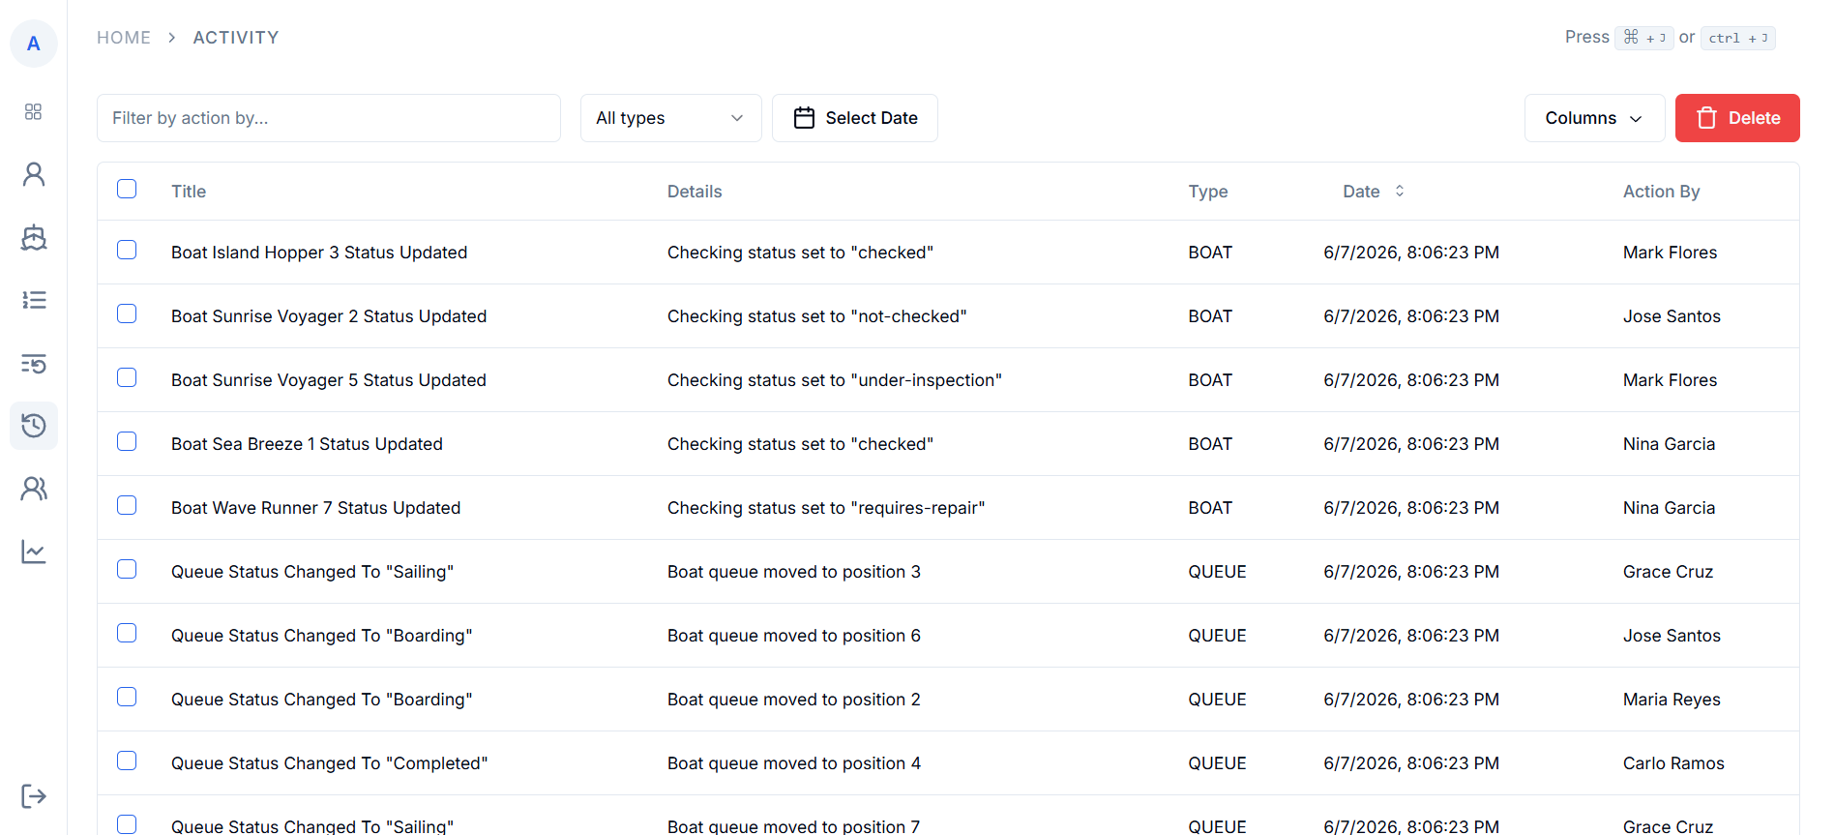Screen dimensions: 1835x835
Task: Check the Boat Wave Runner 7 row checkbox
Action: tap(127, 505)
